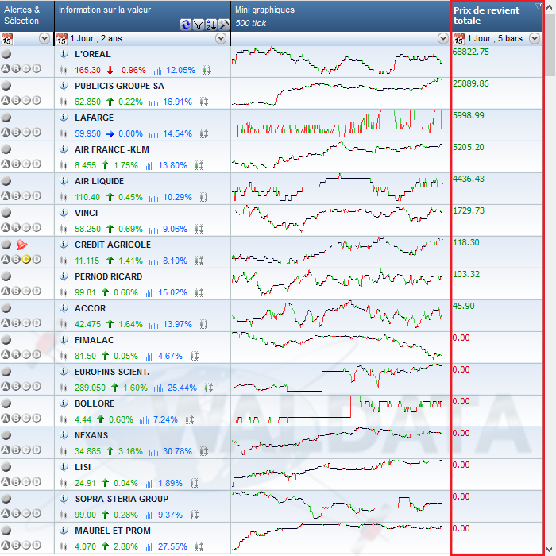The image size is (556, 556).
Task: Toggle selection A for NEXANS
Action: [x=6, y=450]
